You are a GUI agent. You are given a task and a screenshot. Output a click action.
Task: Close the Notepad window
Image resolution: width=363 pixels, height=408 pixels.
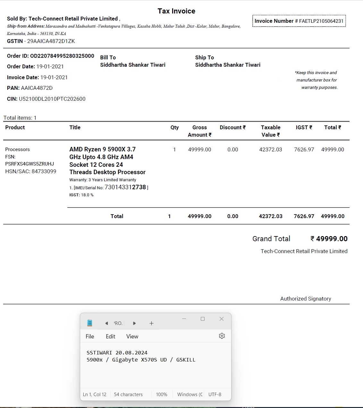pyautogui.click(x=221, y=319)
